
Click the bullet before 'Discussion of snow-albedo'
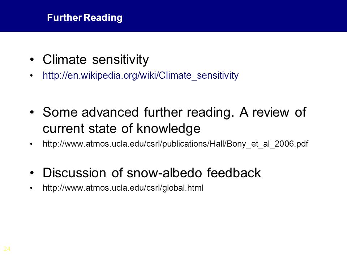(x=32, y=173)
